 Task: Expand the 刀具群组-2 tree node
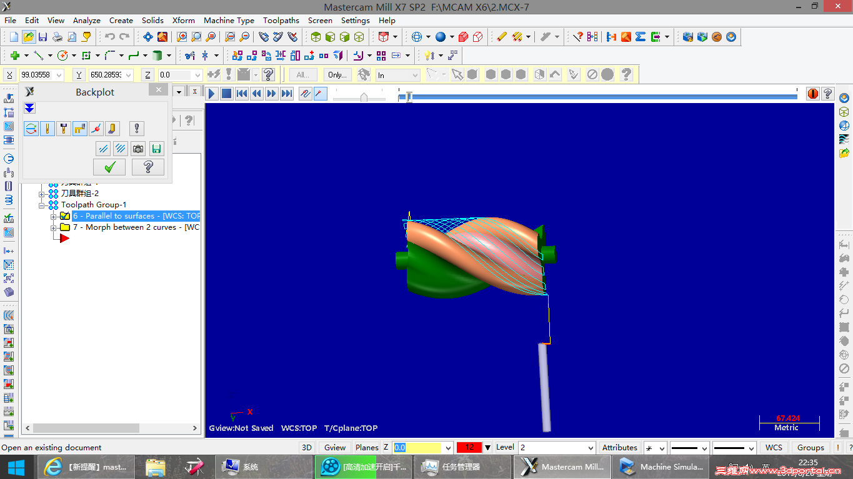[x=42, y=194]
